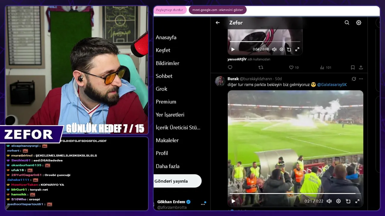Click Paylaşmayı durdur button
Screen dimensions: 385x216
[170, 10]
